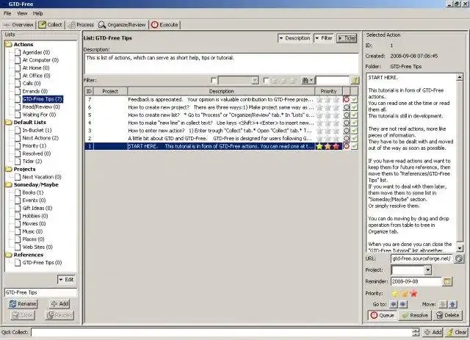Image resolution: width=470 pixels, height=340 pixels.
Task: Set priority to orange star
Action: coord(405,294)
